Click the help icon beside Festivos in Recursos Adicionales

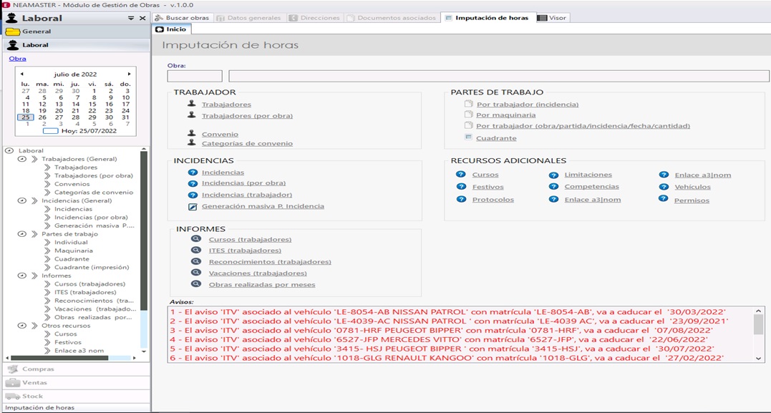460,187
